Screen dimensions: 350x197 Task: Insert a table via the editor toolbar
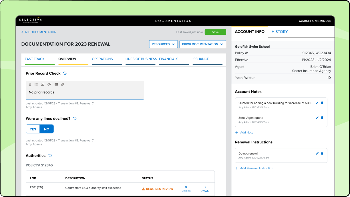(x=56, y=84)
